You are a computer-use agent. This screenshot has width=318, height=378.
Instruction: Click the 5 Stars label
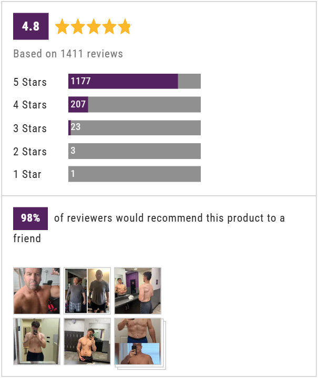tap(30, 82)
